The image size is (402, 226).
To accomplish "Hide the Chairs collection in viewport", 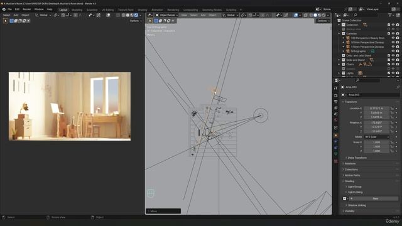I will pyautogui.click(x=393, y=64).
